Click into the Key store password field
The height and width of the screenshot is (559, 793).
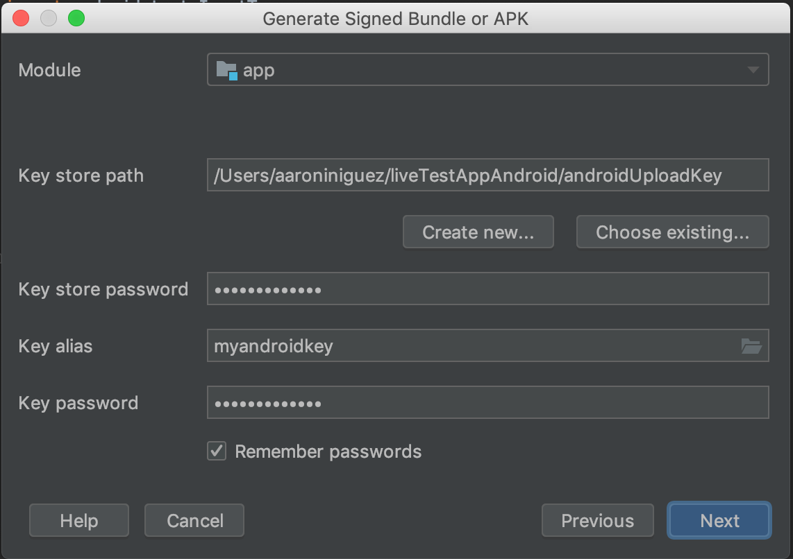(487, 289)
